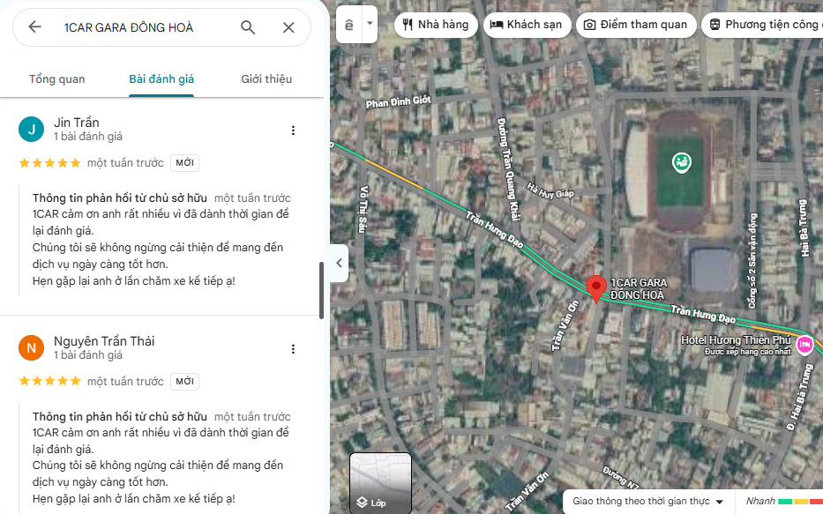Viewport: 823px width, 514px height.
Task: Click 'Thông tin phản hồi từ chủ sở hữu' under Jin Trần
Action: click(120, 198)
